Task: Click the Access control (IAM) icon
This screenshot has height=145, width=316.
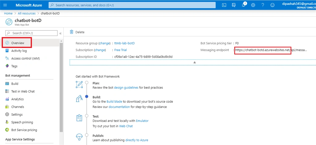Action: 7,58
